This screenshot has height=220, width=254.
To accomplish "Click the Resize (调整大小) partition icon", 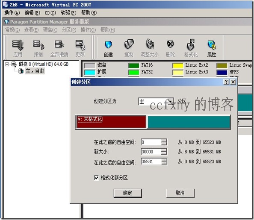I will (150, 44).
